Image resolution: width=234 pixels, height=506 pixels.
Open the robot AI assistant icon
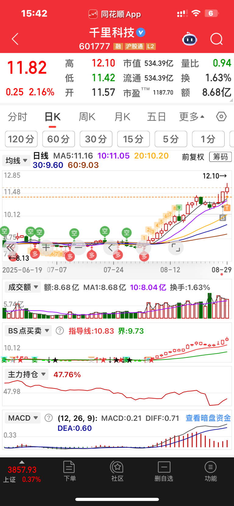pos(190,39)
